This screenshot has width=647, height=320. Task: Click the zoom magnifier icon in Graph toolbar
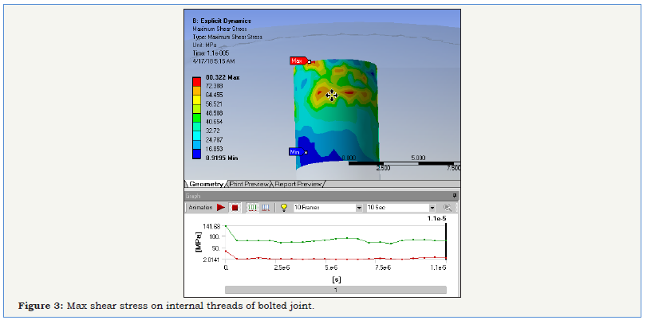(x=448, y=208)
